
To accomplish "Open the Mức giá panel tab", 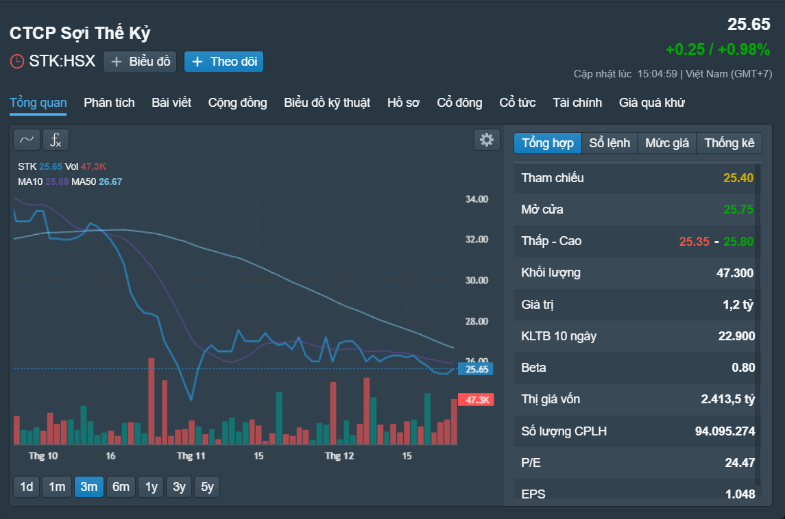I will (x=667, y=143).
